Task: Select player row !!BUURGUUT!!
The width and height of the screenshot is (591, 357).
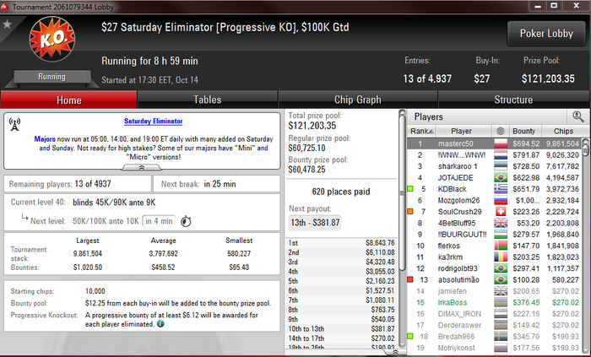Action: pyautogui.click(x=495, y=235)
